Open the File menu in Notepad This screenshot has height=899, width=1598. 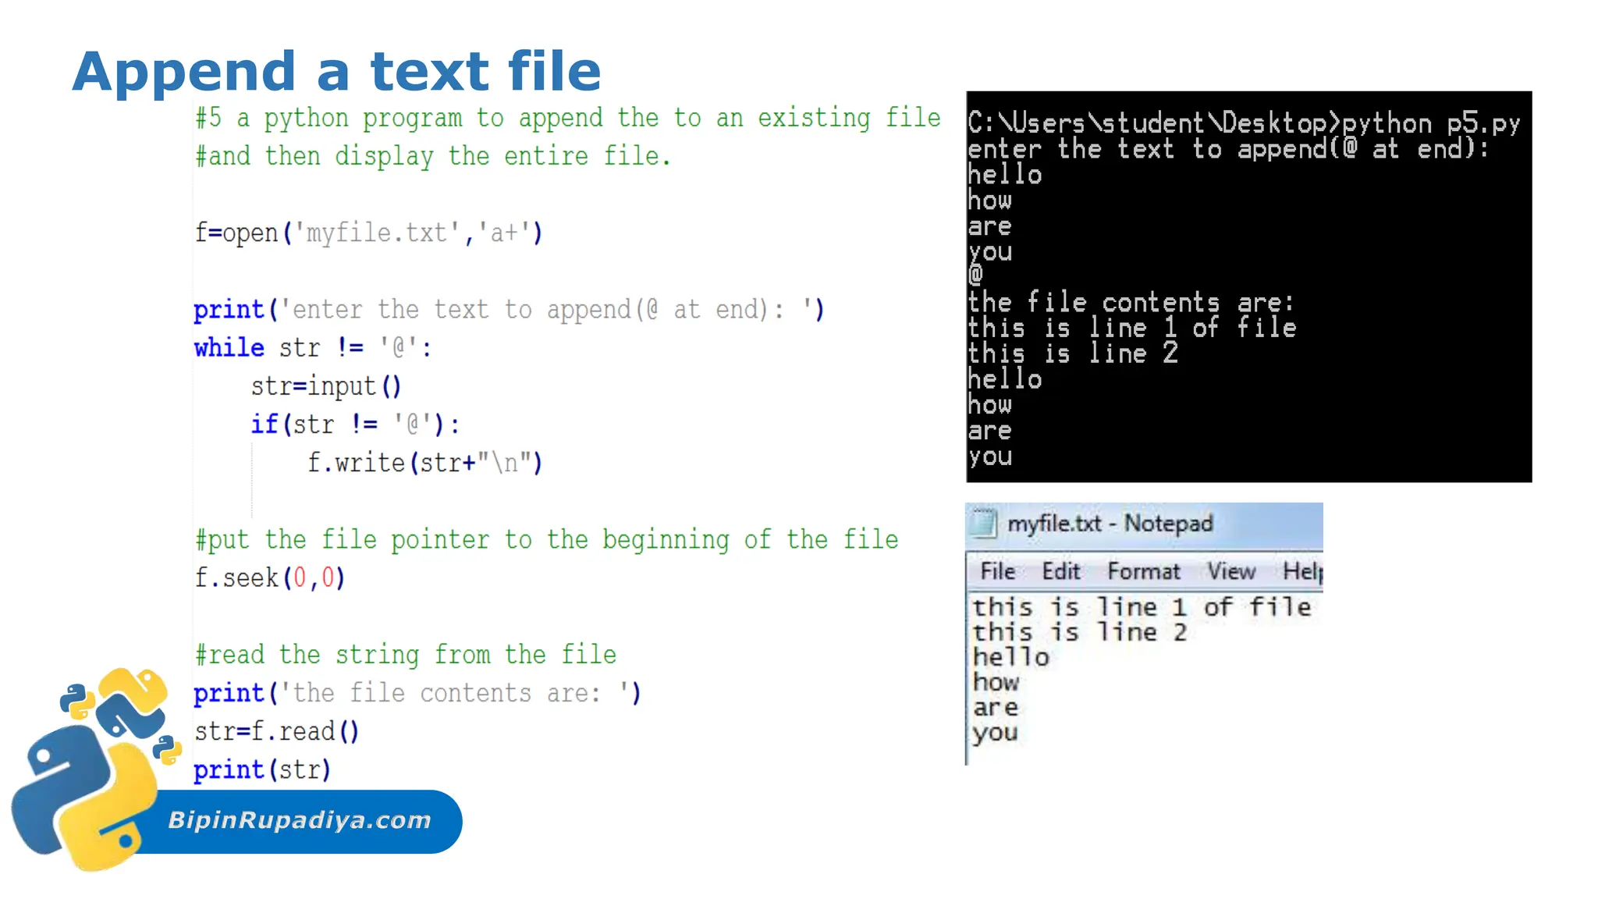[x=997, y=571]
